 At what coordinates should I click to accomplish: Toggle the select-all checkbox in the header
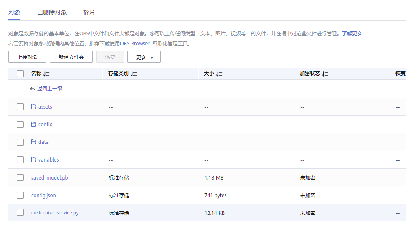click(20, 74)
